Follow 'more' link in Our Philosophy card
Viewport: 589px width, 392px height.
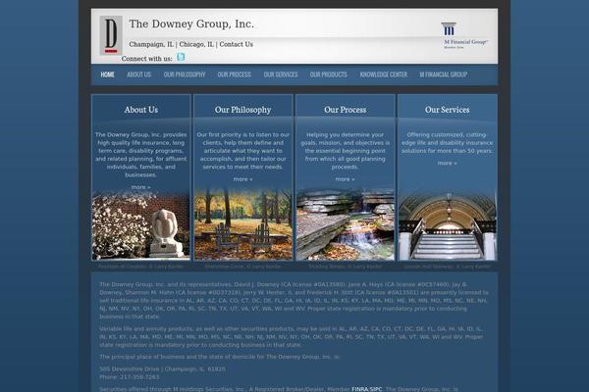243,179
